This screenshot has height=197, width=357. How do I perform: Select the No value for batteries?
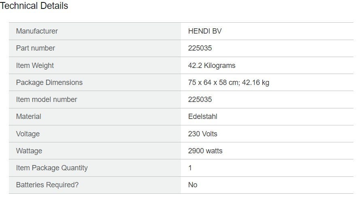(193, 185)
